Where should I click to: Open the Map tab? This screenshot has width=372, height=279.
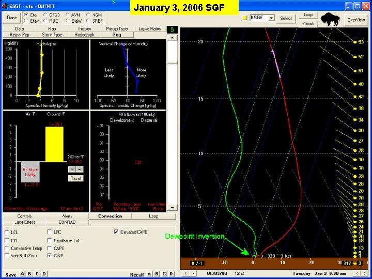(x=52, y=29)
